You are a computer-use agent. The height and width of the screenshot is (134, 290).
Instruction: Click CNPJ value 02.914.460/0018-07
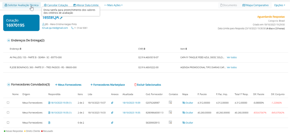pyautogui.click(x=148, y=57)
